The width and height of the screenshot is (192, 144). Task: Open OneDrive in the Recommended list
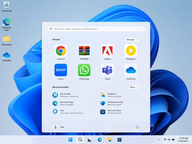[111, 95]
